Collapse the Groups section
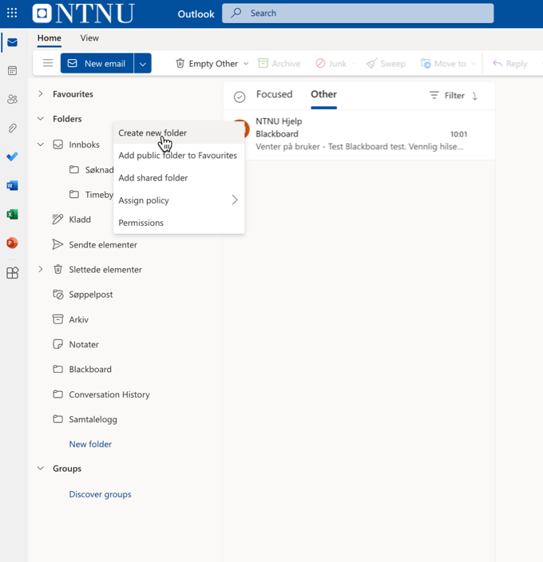Screen dimensions: 543x562 41,469
